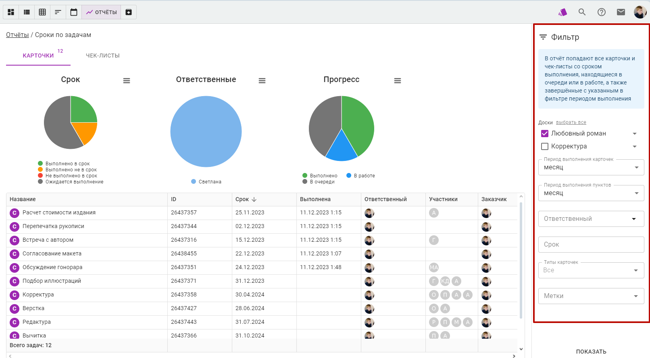The height and width of the screenshot is (358, 650).
Task: Toggle В работе legend item
Action: [x=360, y=176]
